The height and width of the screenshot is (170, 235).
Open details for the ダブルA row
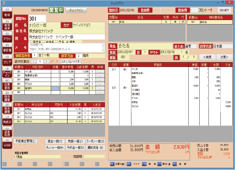(x=100, y=84)
